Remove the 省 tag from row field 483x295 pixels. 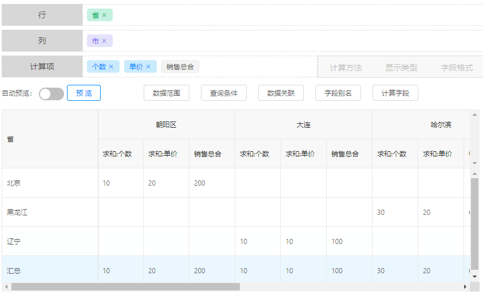(104, 15)
